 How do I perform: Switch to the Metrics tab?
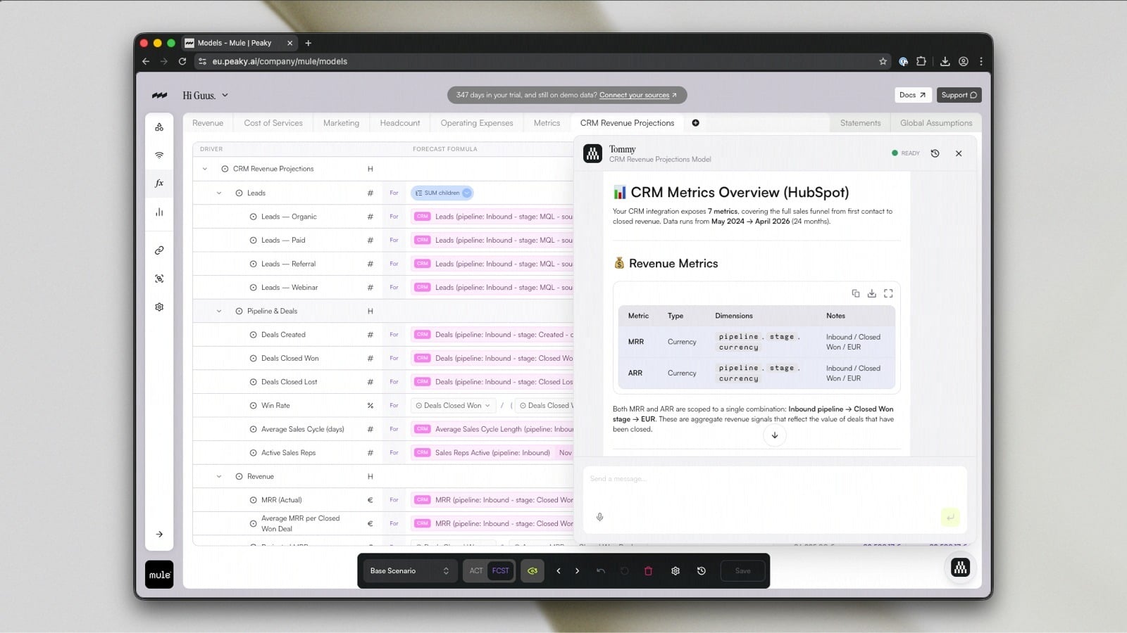(547, 123)
